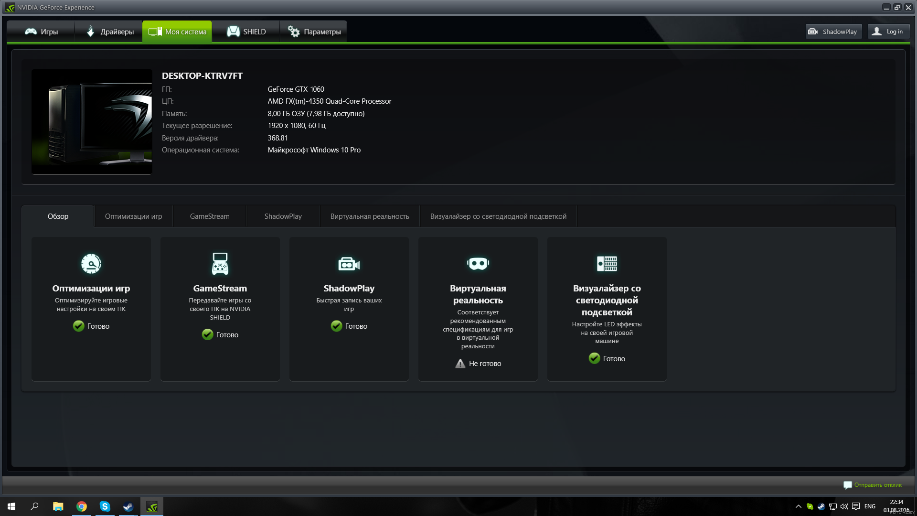Screen dimensions: 917x516
Task: Open Google Chrome from the taskbar
Action: click(82, 506)
